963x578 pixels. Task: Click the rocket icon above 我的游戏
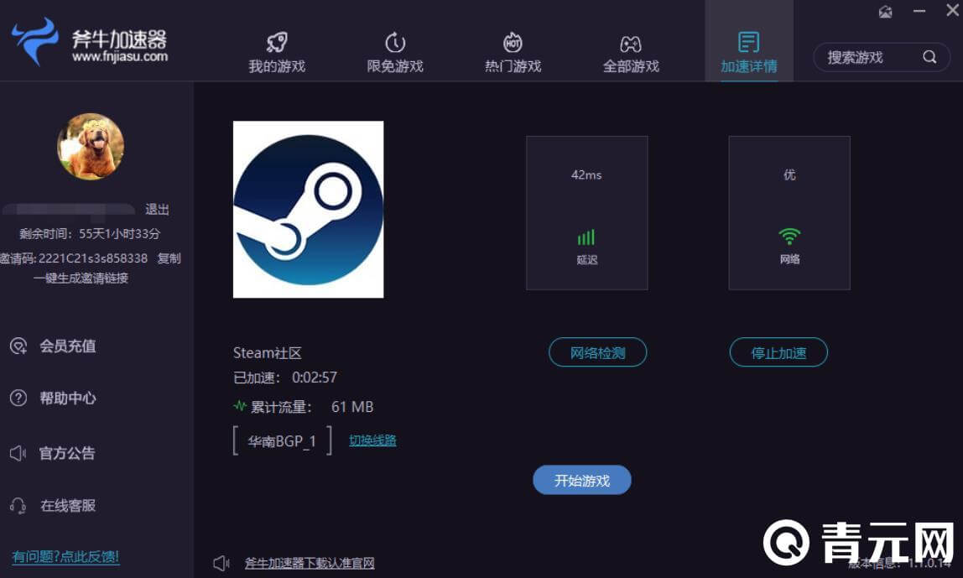click(x=277, y=43)
